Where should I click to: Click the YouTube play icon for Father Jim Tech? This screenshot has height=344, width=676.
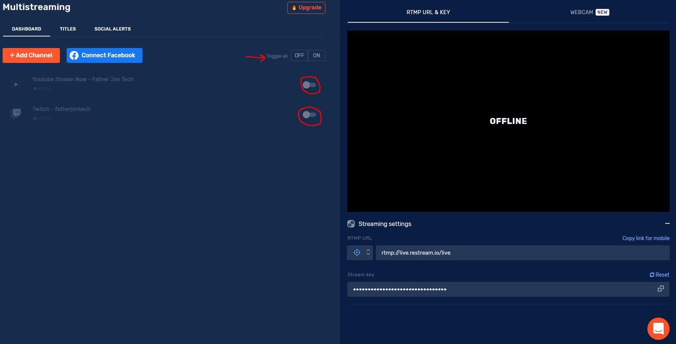[16, 84]
